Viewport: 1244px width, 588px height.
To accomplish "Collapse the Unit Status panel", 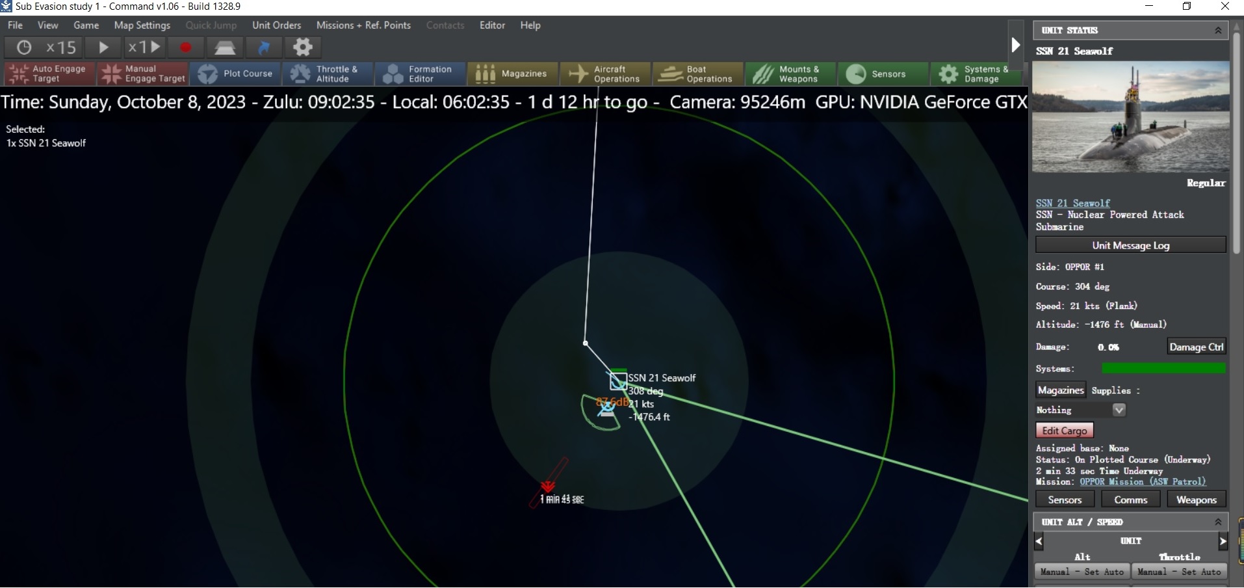I will click(1218, 31).
